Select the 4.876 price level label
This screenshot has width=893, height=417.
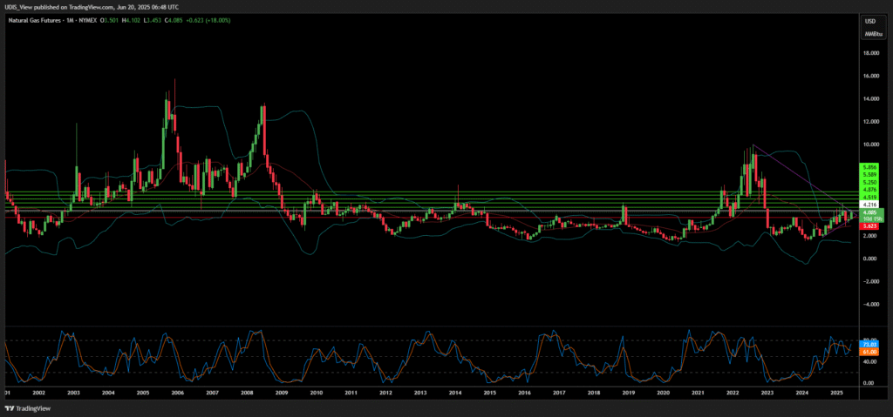(869, 190)
